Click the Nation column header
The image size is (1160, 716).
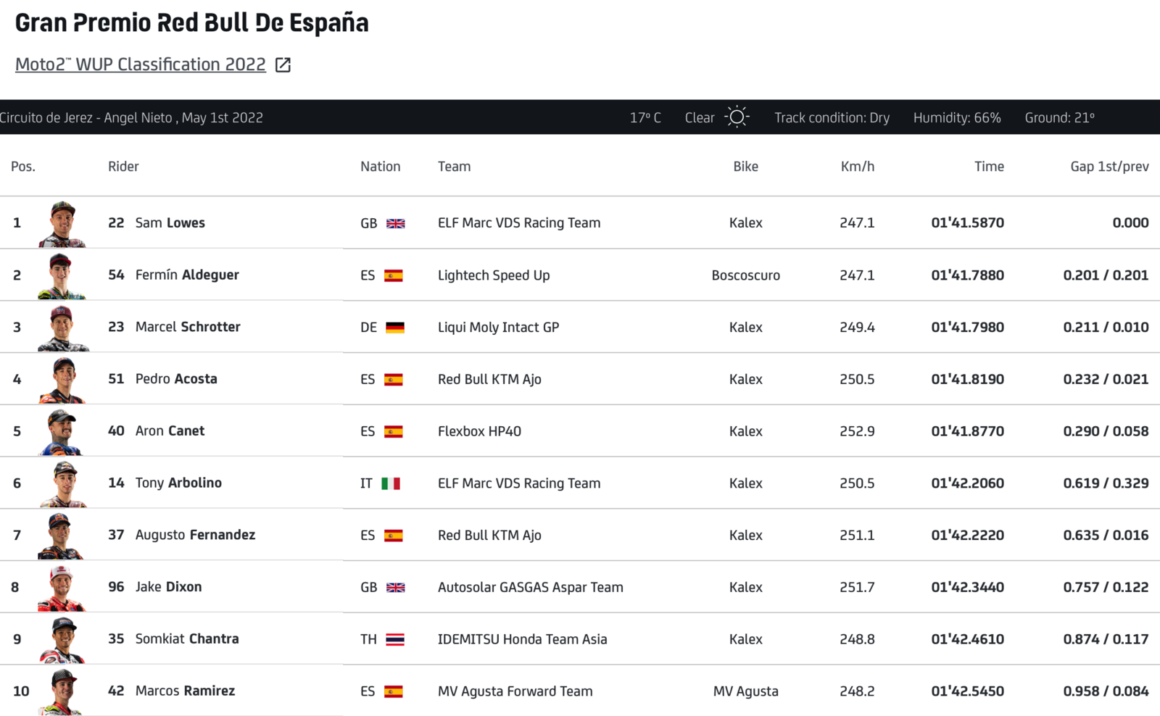[381, 166]
